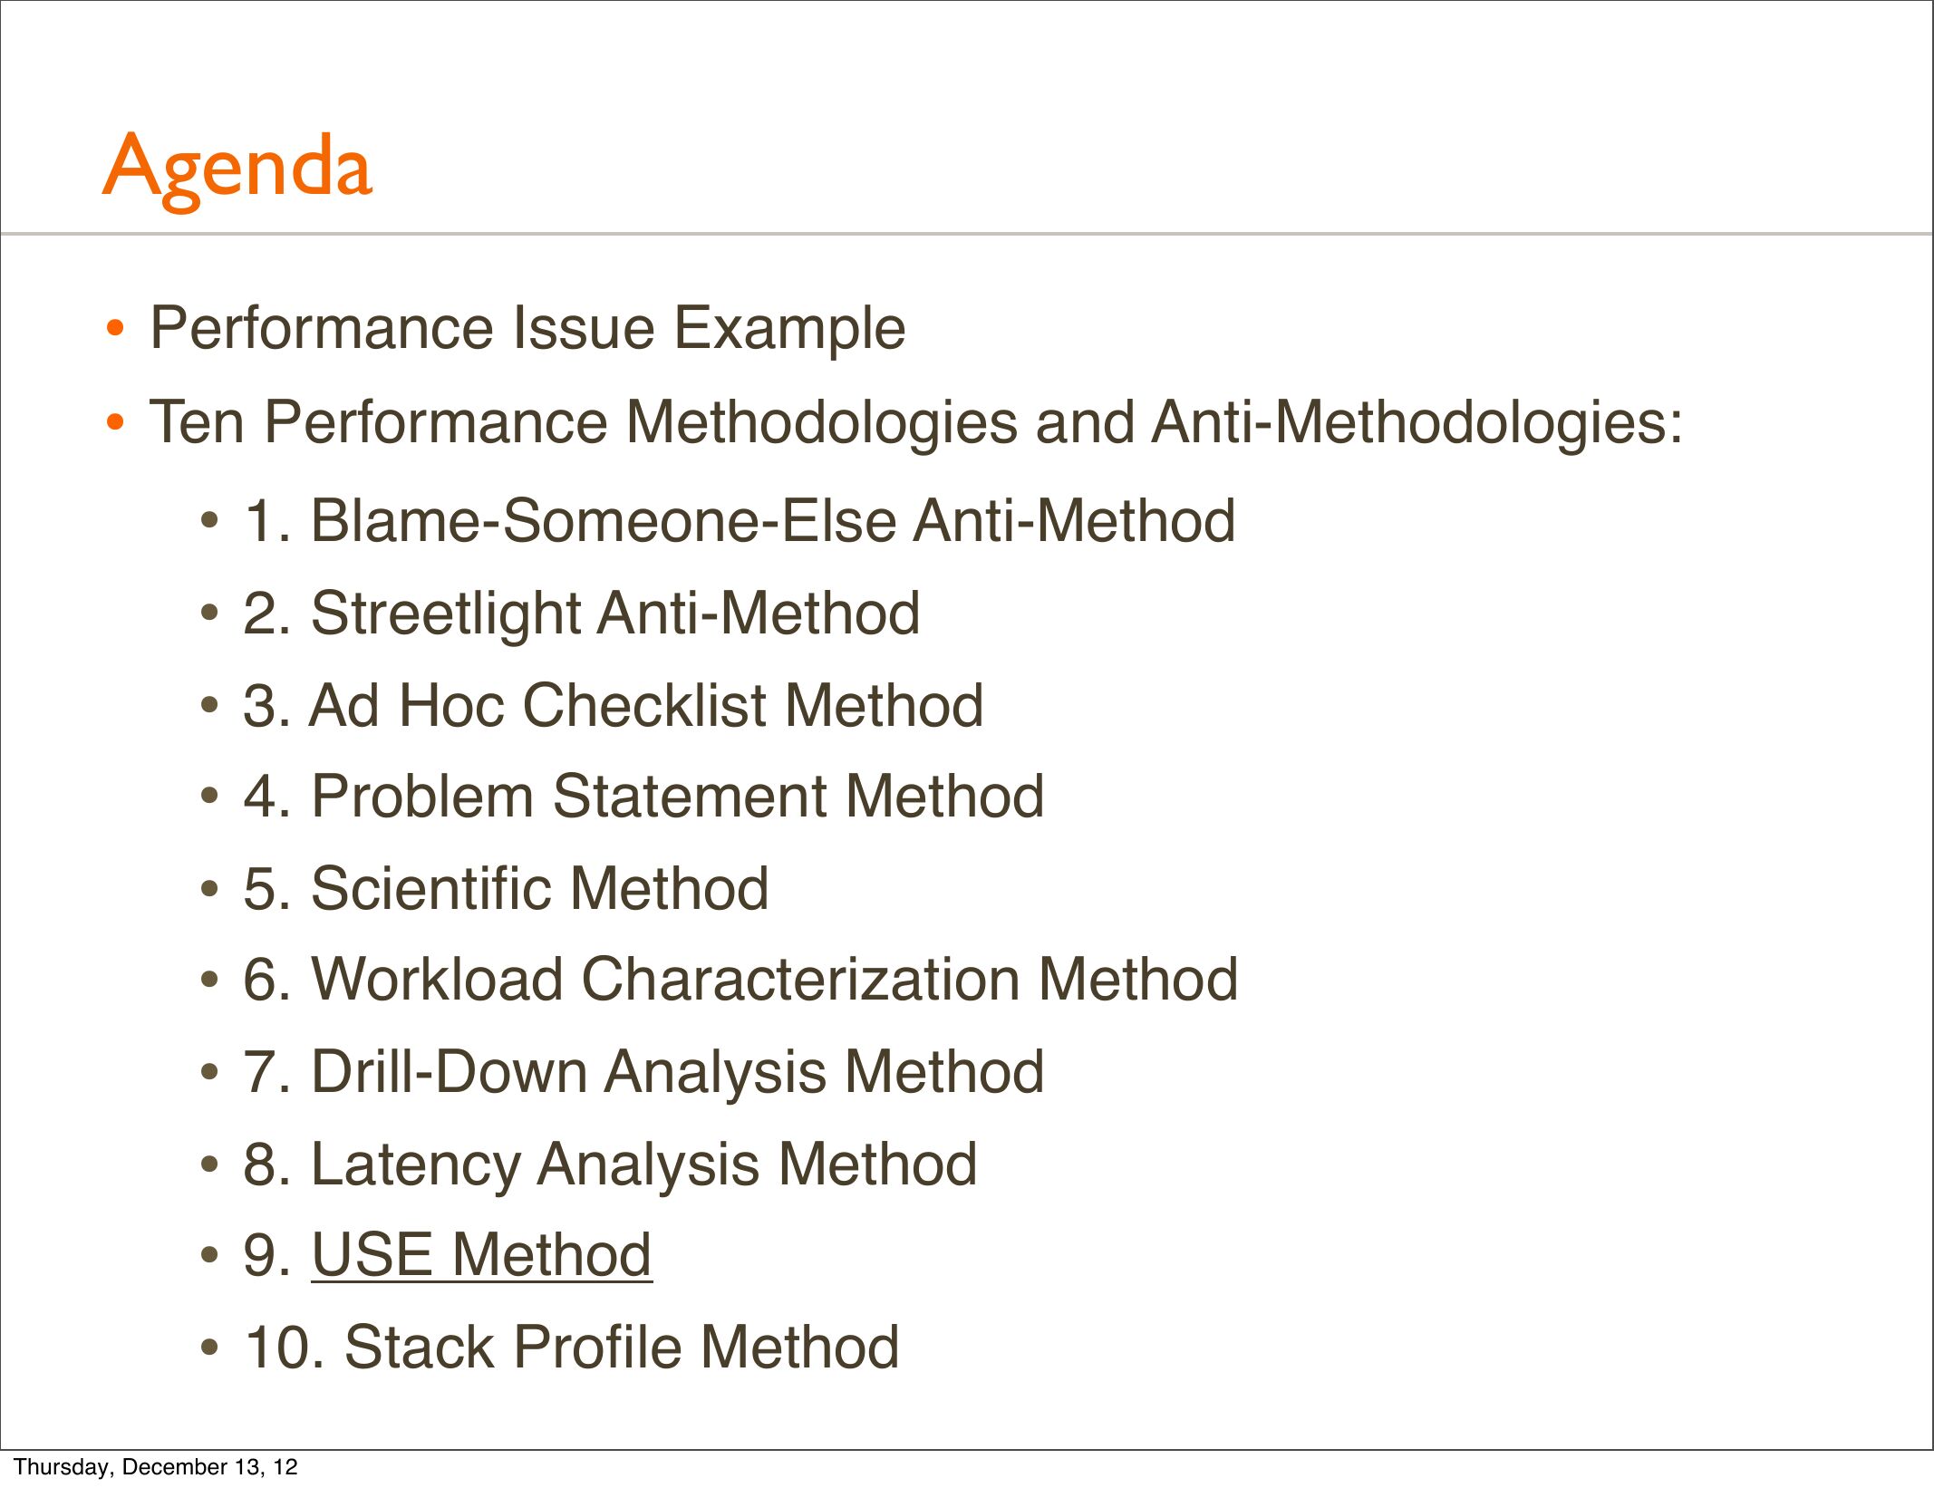
Task: Click the orange bullet before Performance Issue Example
Action: pos(114,328)
